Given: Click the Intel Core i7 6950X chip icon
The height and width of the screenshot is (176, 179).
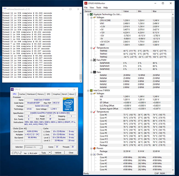Looking at the screenshot, I should pos(91,90).
